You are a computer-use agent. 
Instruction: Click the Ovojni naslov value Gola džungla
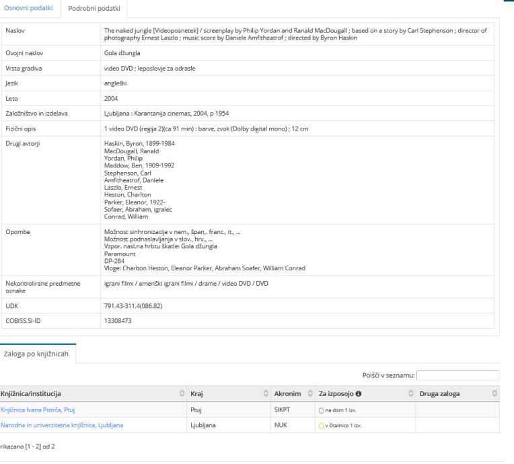point(122,53)
